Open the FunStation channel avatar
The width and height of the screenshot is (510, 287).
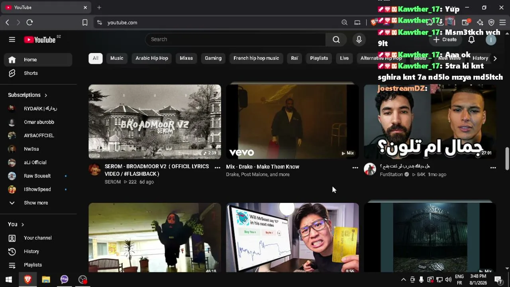coord(370,169)
